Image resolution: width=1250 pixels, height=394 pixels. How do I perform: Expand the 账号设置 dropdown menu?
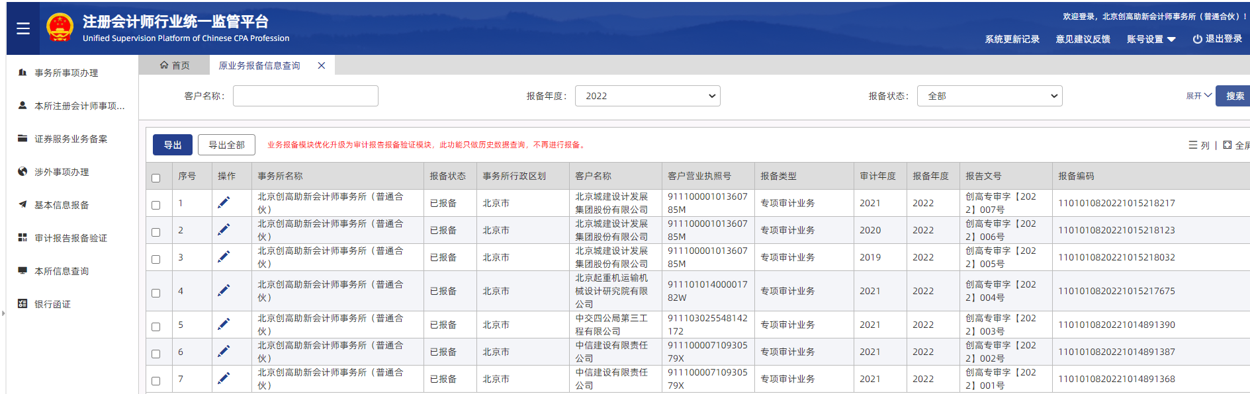click(x=1151, y=39)
